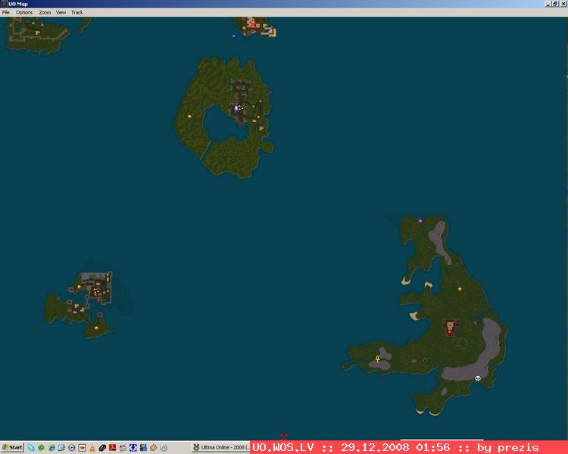Click the orange-roofed town at top center
This screenshot has height=454, width=568.
258,26
